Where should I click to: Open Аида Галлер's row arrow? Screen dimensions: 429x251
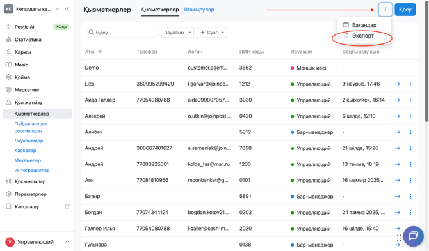(398, 100)
